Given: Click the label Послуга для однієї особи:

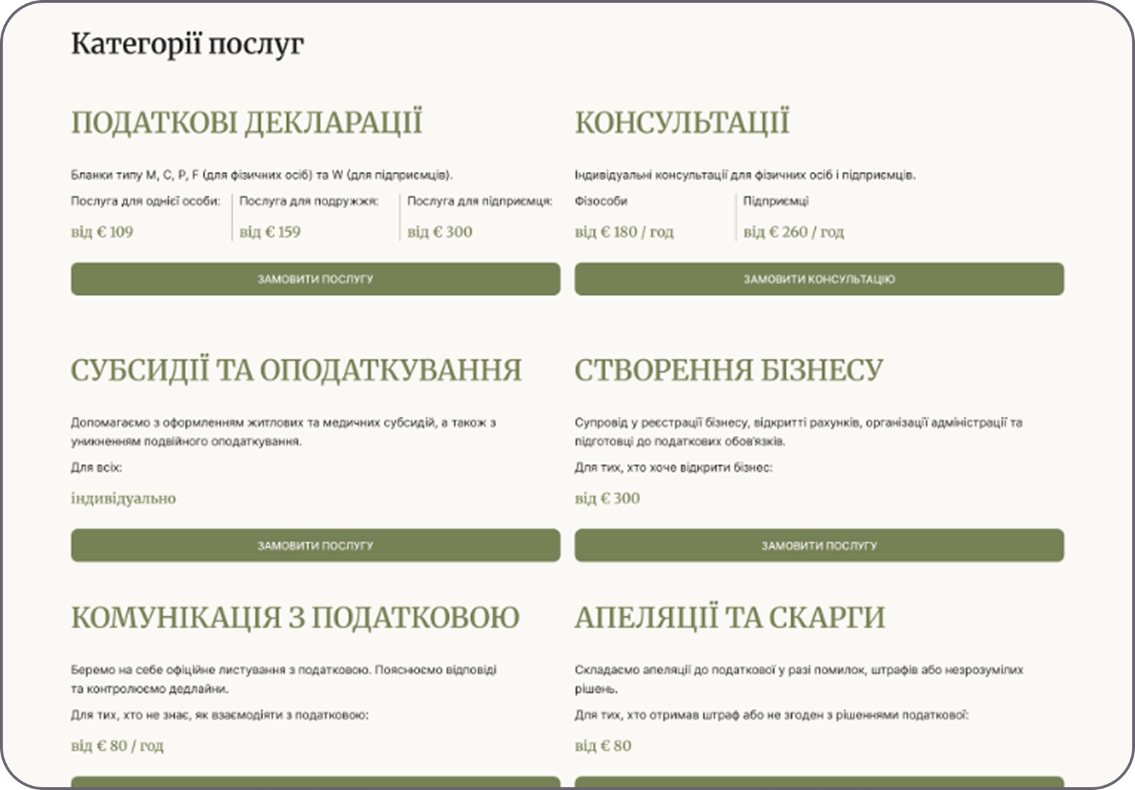Looking at the screenshot, I should 146,201.
